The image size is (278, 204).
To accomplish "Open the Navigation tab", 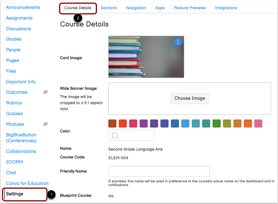I will point(136,8).
